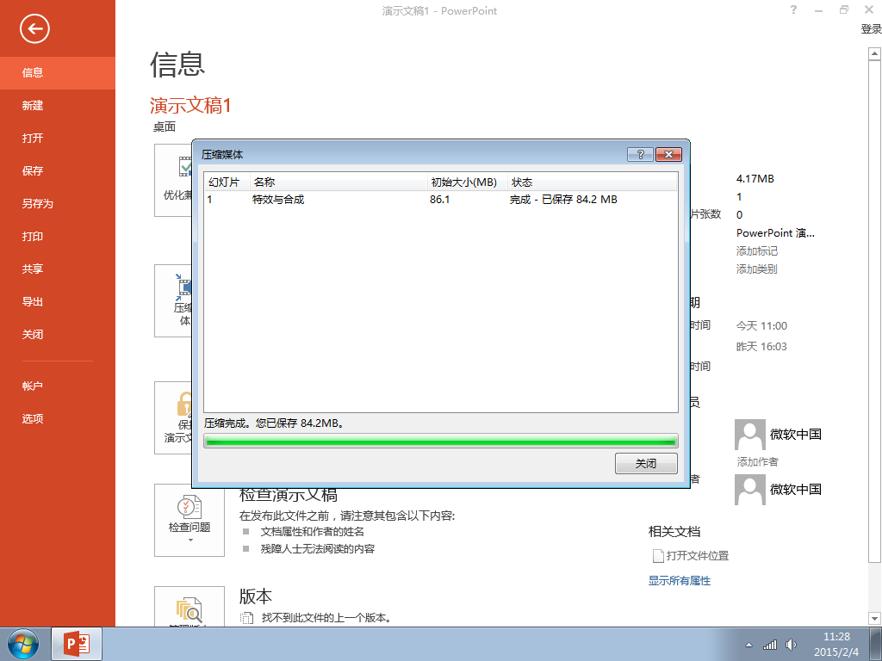Click the 优化兼容性 button icon
The height and width of the screenshot is (661, 882).
point(173,180)
